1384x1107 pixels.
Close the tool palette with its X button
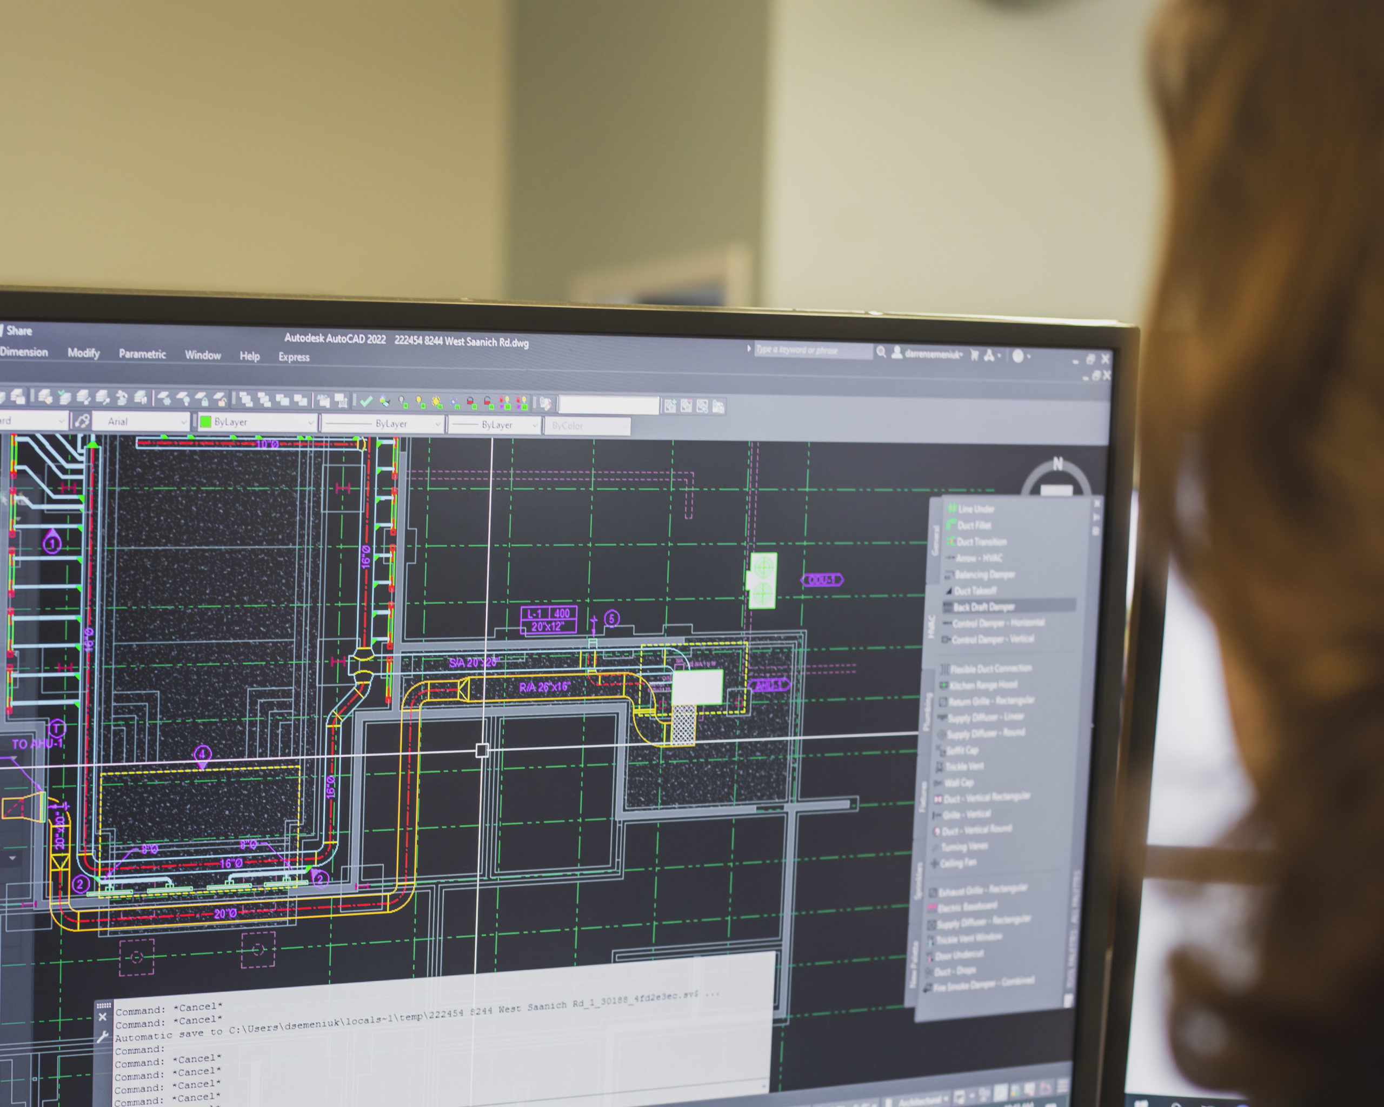[1097, 503]
